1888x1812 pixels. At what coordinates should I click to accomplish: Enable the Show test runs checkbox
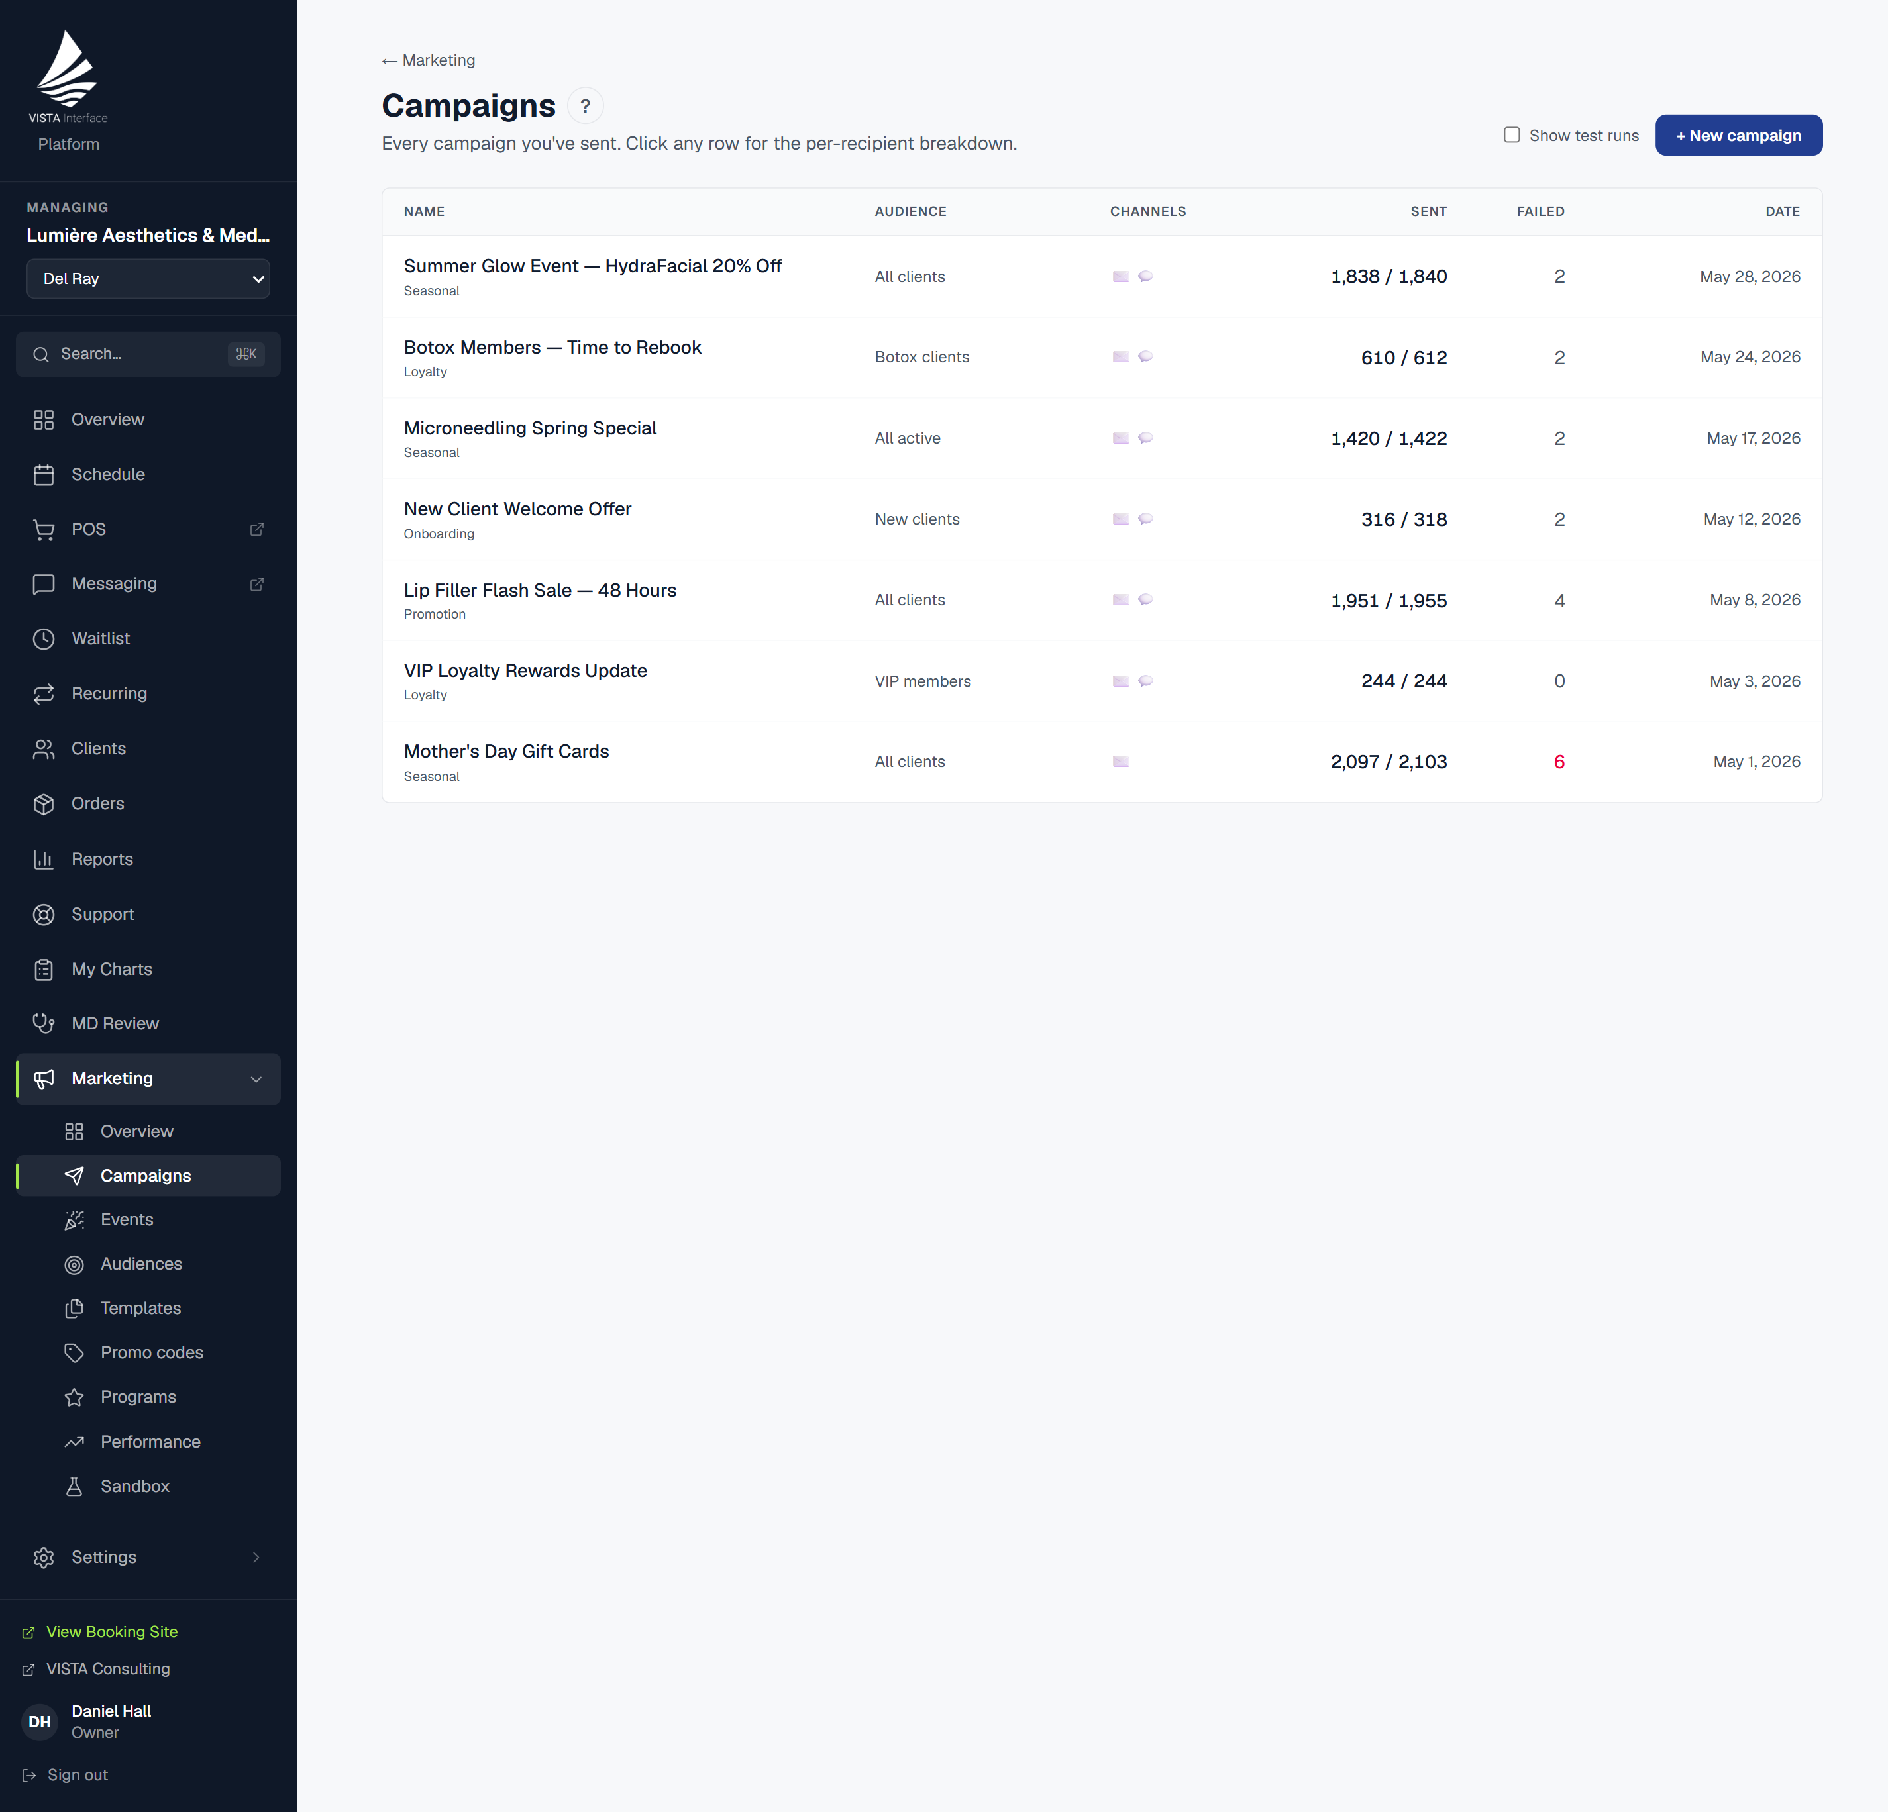[x=1511, y=135]
